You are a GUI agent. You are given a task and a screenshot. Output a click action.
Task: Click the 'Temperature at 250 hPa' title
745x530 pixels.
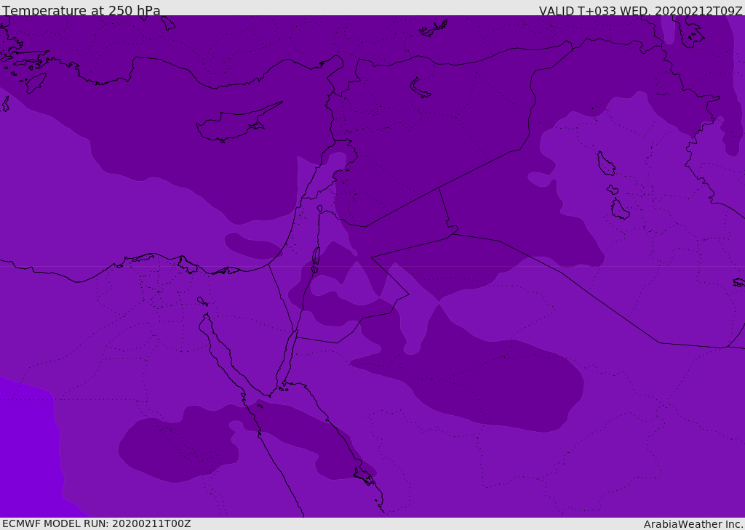click(x=81, y=10)
